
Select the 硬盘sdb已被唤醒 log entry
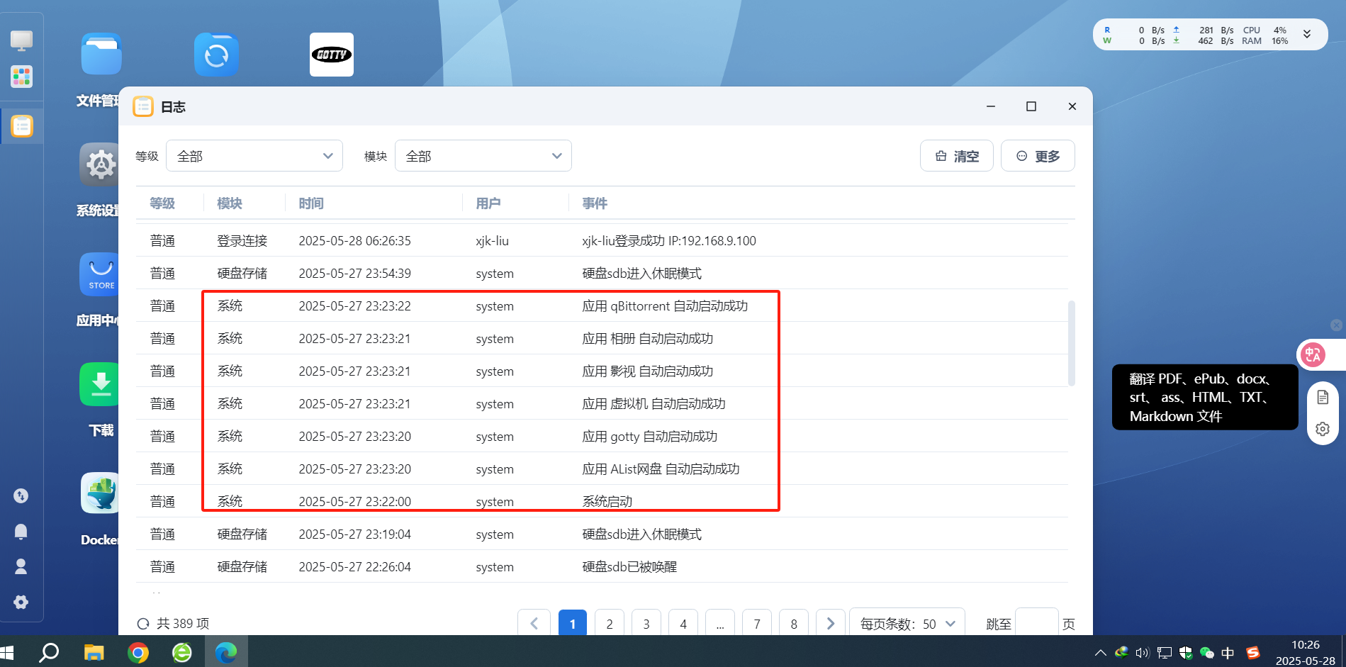click(x=602, y=566)
